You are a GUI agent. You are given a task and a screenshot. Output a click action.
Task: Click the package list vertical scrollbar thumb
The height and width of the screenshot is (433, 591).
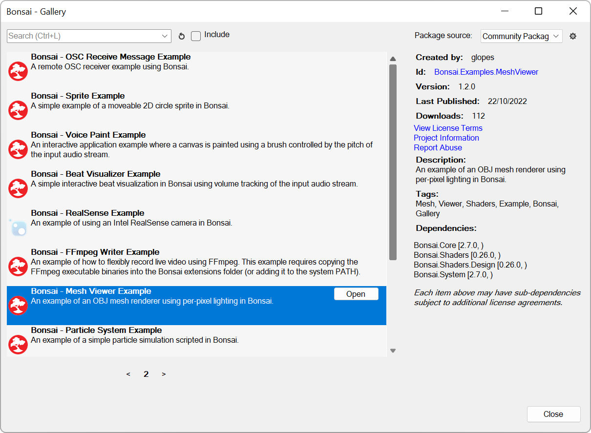[x=393, y=163]
